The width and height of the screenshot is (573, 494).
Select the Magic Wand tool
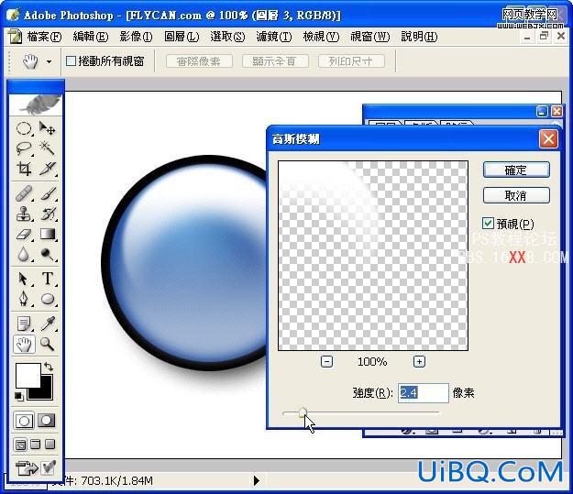47,148
